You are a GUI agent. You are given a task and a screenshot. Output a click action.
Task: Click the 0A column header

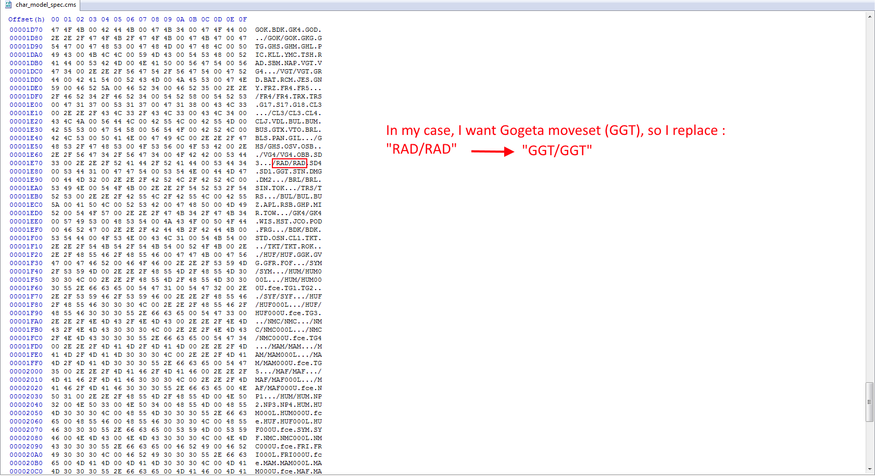click(180, 19)
